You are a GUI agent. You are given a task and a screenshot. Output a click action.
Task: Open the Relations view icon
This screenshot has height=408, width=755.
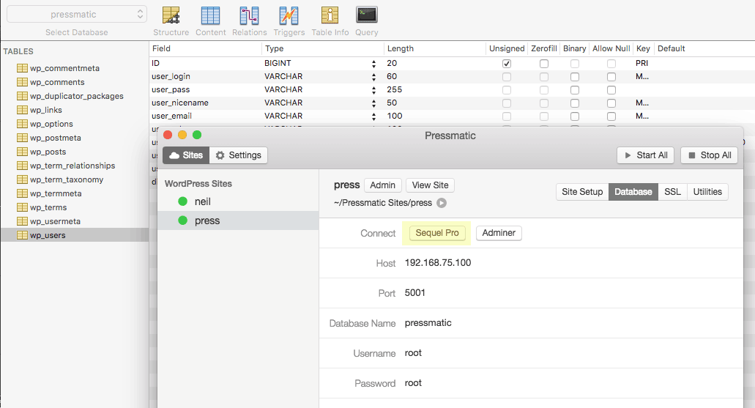(x=250, y=16)
